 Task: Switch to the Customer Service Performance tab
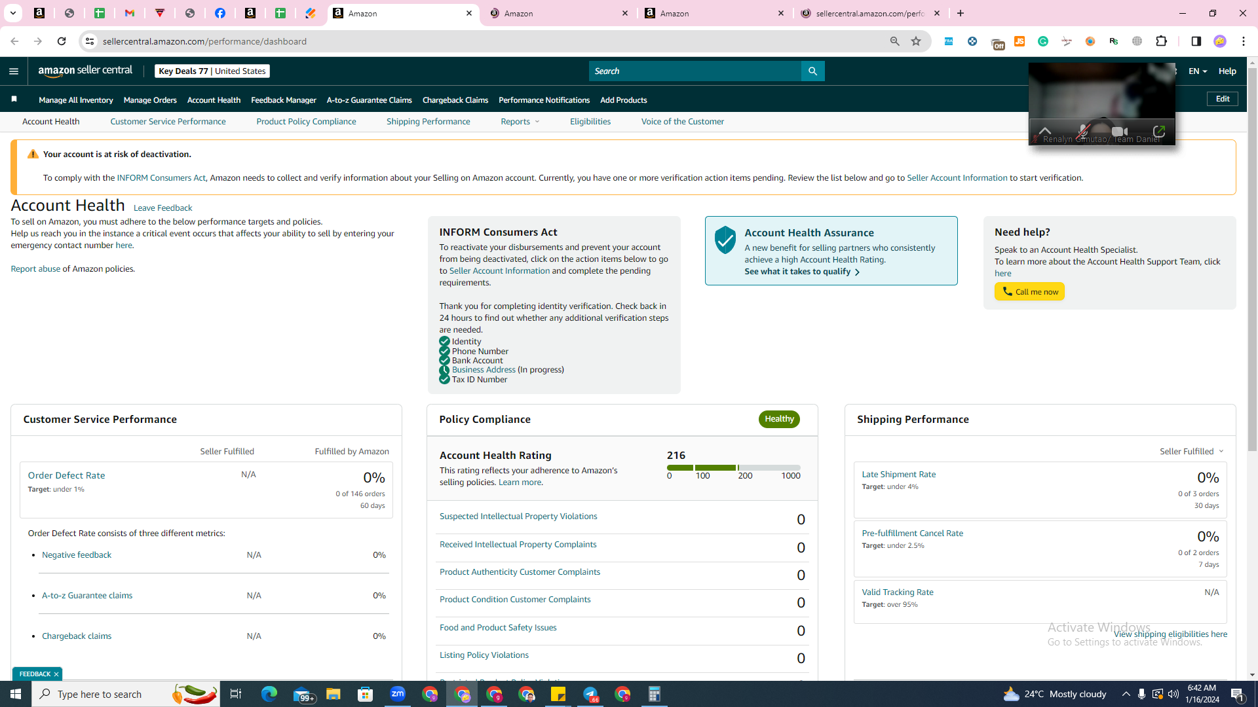pos(168,122)
